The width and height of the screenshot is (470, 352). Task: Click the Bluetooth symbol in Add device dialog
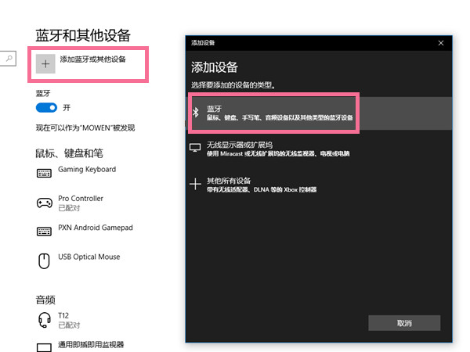tap(197, 113)
